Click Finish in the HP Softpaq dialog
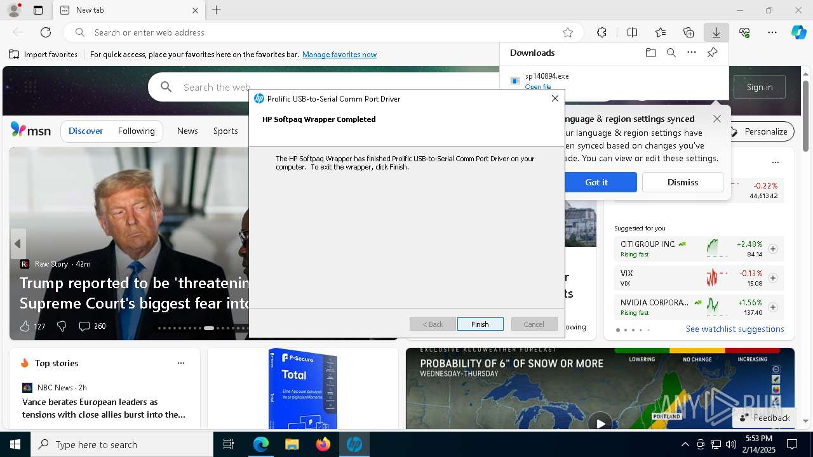Screen dimensions: 813x457 click(480, 324)
